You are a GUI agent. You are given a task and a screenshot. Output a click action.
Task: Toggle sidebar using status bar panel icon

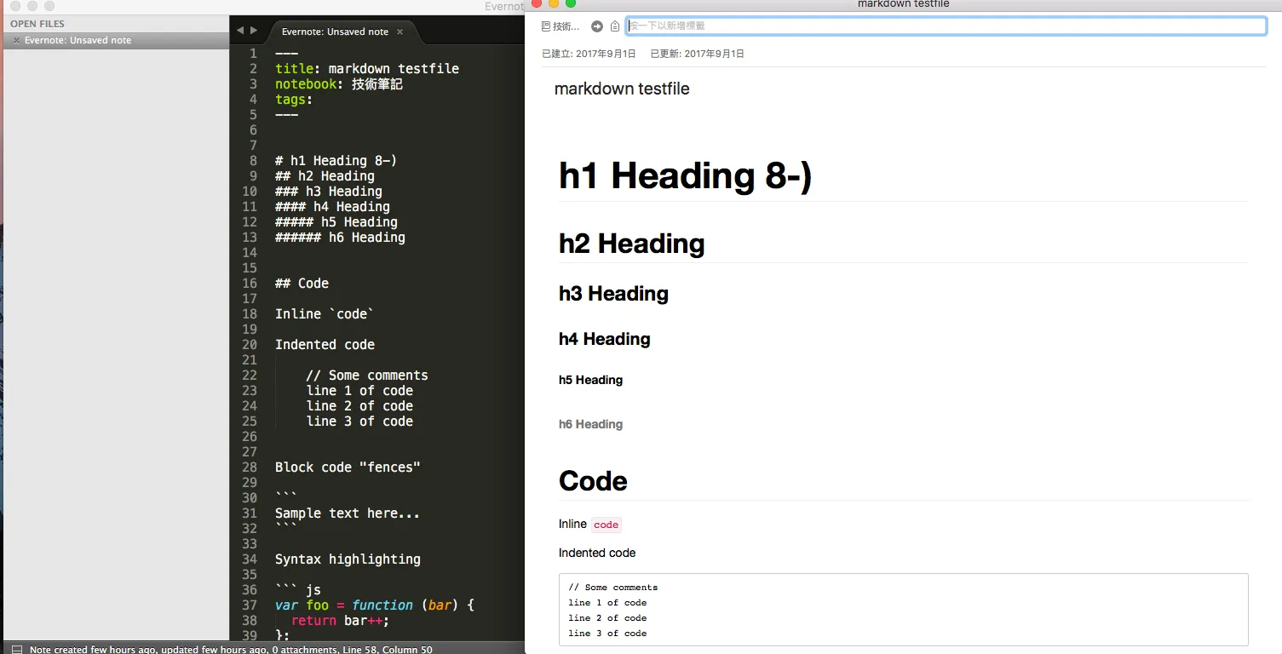pyautogui.click(x=16, y=649)
